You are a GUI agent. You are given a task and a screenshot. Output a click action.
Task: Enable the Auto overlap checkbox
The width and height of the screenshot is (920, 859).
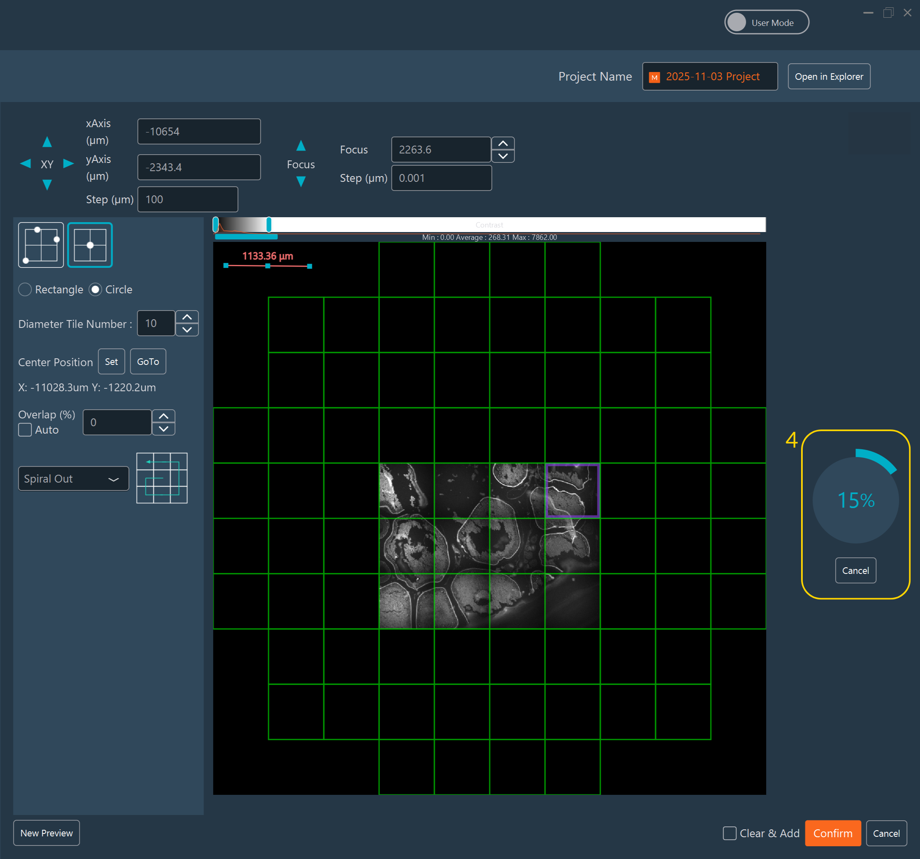[x=25, y=429]
